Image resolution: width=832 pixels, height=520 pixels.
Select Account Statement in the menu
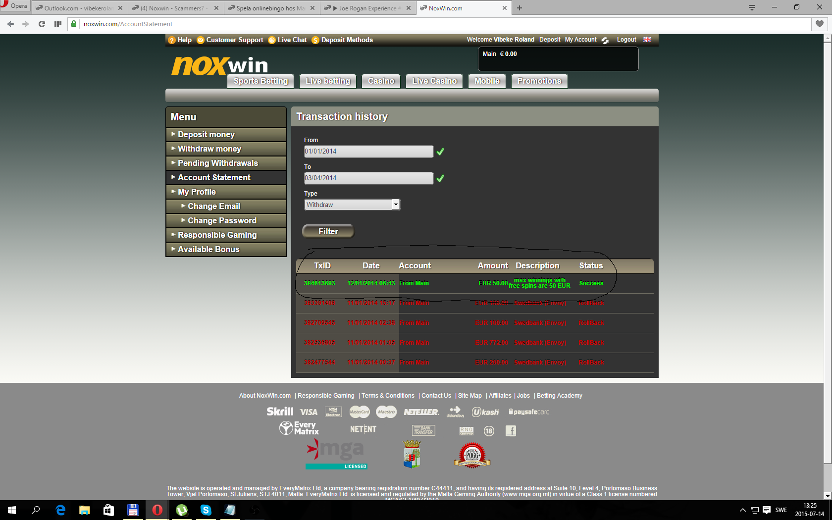click(226, 177)
